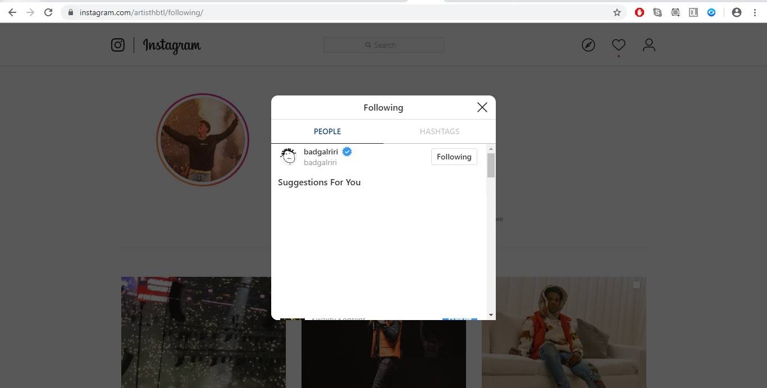767x388 pixels.
Task: Focus the browser address bar URL
Action: click(x=141, y=12)
